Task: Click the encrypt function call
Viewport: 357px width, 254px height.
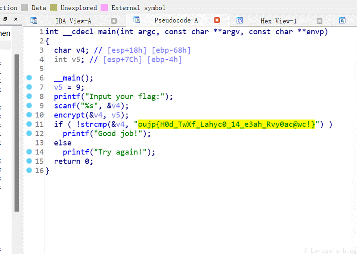Action: [x=69, y=115]
